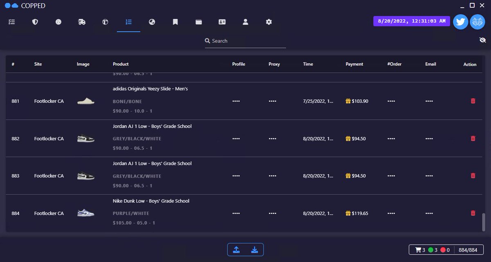
Task: Click the Payment column header
Action: [354, 64]
